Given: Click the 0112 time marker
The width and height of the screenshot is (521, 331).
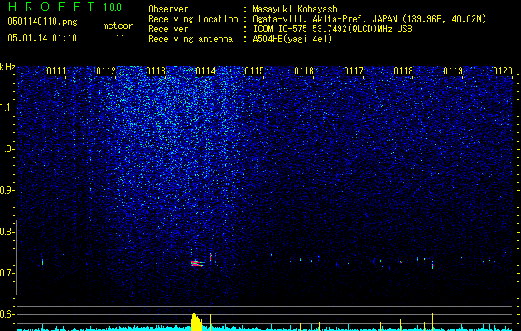Looking at the screenshot, I should (106, 71).
